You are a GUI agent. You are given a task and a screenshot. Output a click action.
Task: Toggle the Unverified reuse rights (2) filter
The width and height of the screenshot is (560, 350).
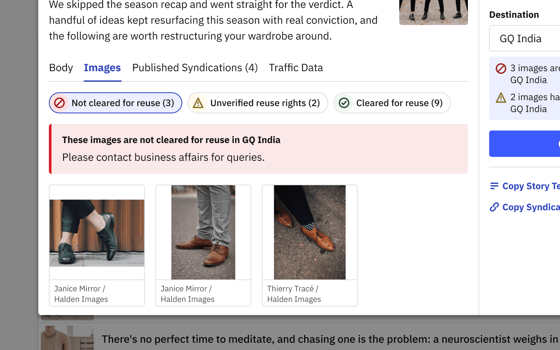pos(258,103)
